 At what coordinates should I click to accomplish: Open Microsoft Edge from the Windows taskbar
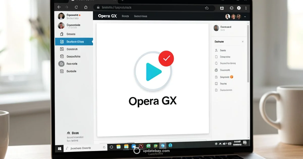(163, 146)
